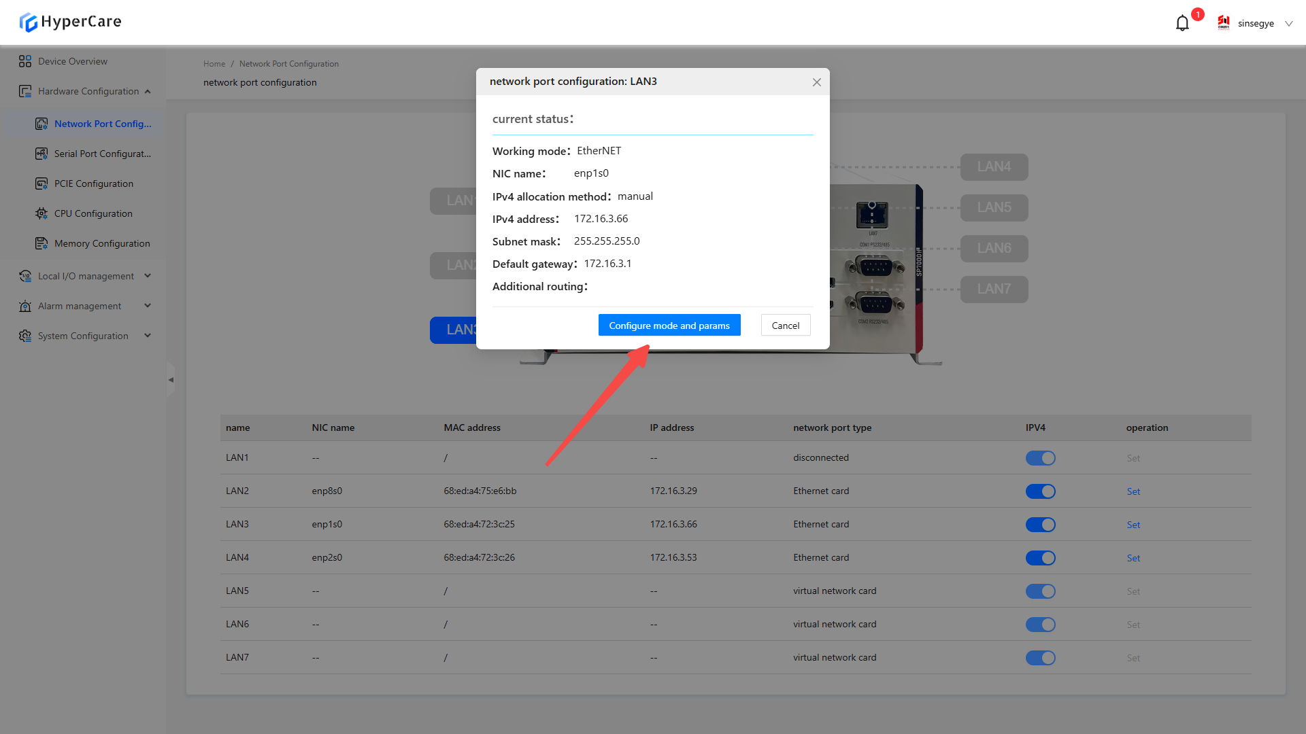Click the Cancel button in the dialog
Image resolution: width=1306 pixels, height=734 pixels.
(x=785, y=326)
